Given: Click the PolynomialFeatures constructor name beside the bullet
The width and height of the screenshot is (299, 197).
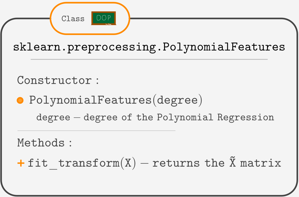Looking at the screenshot, I should 90,100.
